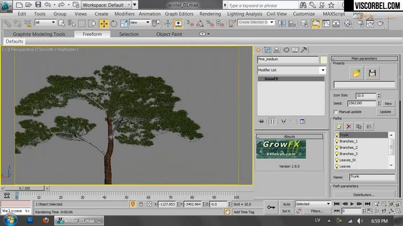Select the Rotate tool in toolbar
The height and width of the screenshot is (226, 403).
pyautogui.click(x=114, y=24)
